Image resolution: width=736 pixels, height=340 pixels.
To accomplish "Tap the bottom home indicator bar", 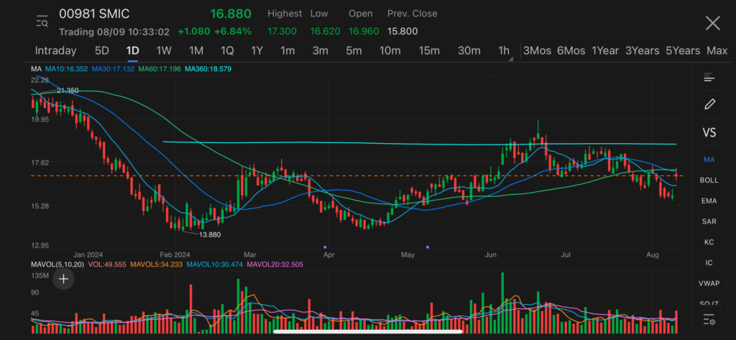I will click(x=367, y=332).
